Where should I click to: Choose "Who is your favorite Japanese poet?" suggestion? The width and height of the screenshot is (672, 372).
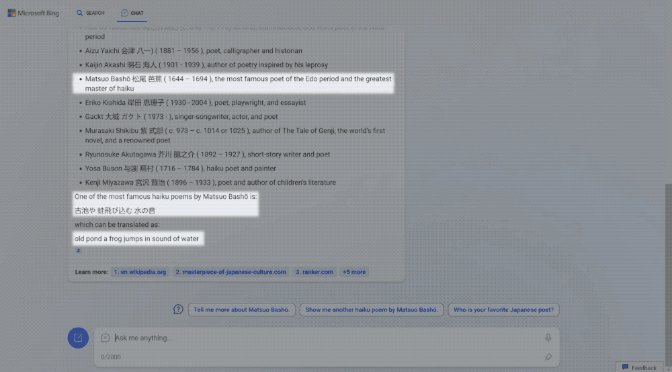click(503, 310)
